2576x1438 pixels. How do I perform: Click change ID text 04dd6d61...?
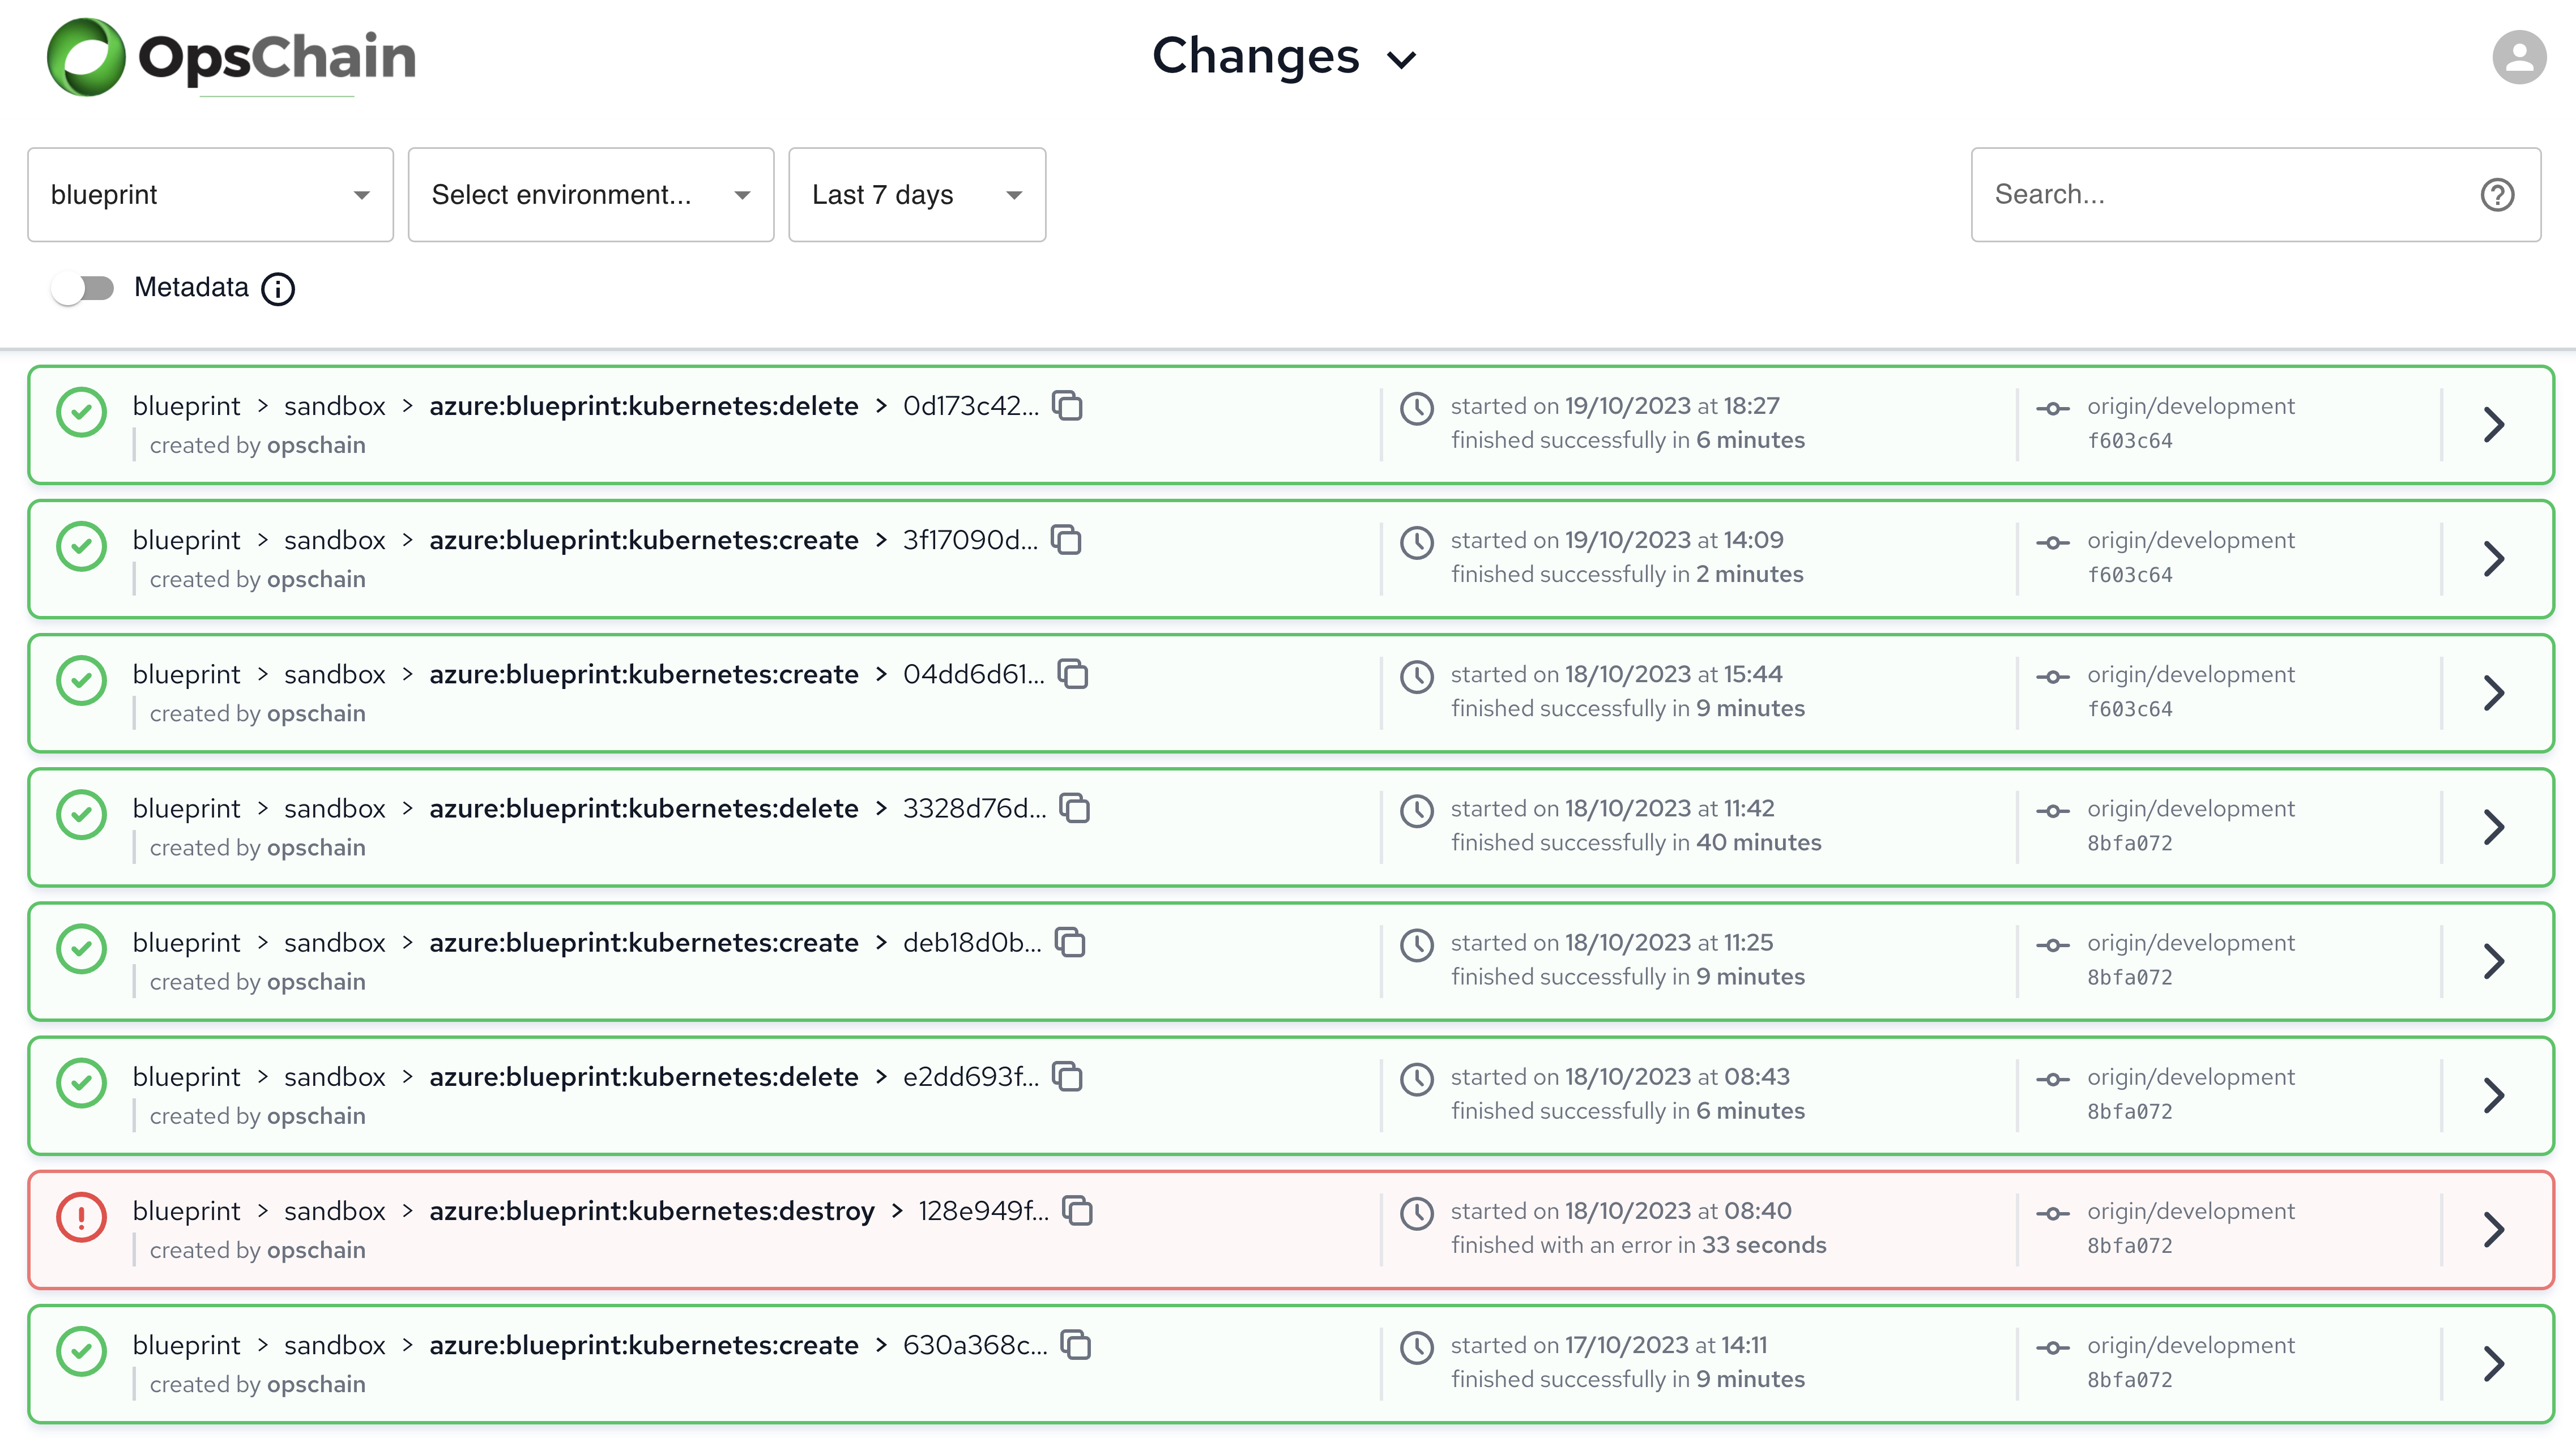973,674
